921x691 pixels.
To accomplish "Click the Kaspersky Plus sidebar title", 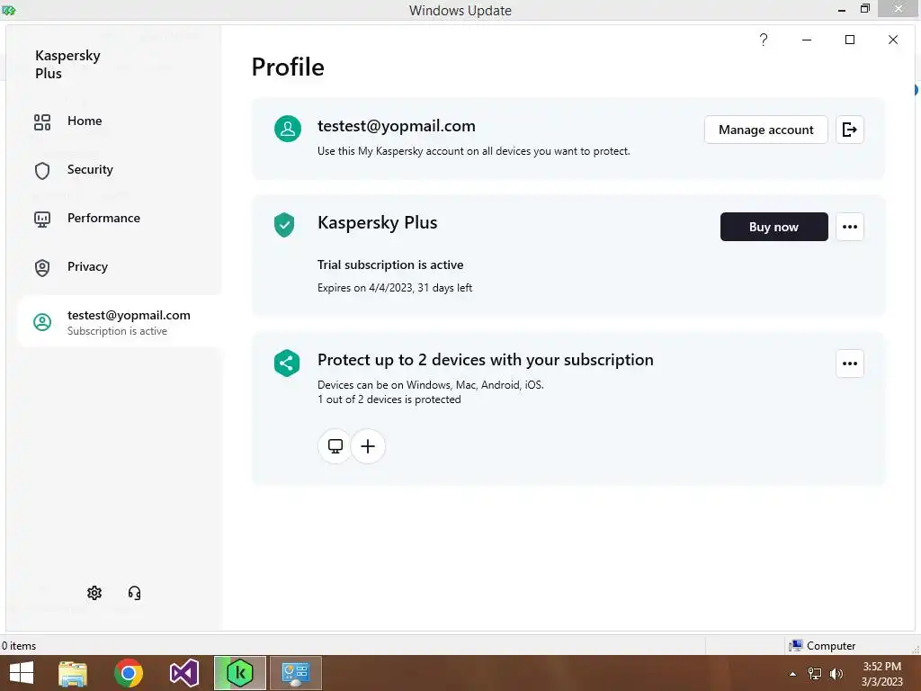I will pyautogui.click(x=67, y=64).
